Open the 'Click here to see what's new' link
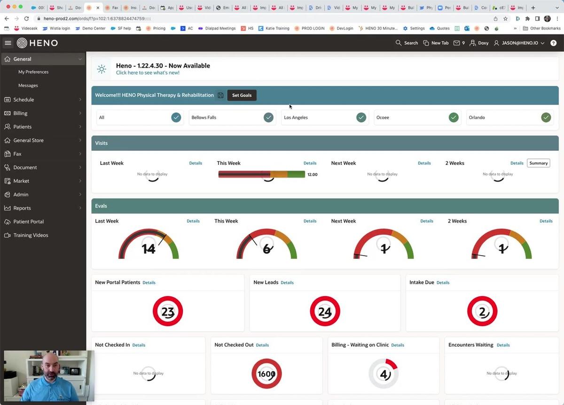This screenshot has height=405, width=564. (x=148, y=72)
